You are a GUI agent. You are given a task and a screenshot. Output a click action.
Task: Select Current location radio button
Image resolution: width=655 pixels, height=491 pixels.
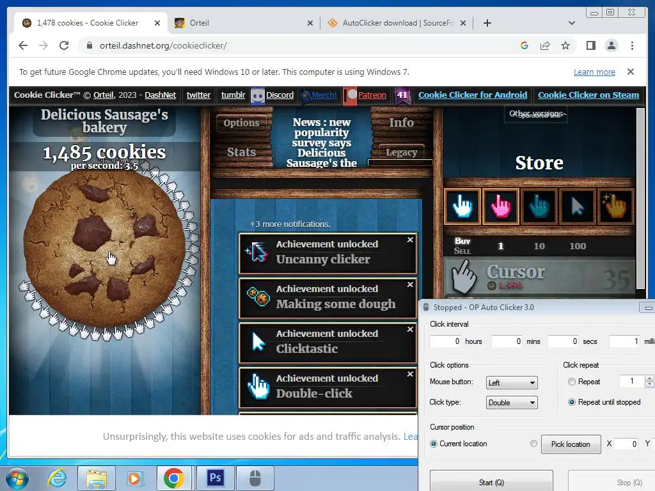(434, 444)
